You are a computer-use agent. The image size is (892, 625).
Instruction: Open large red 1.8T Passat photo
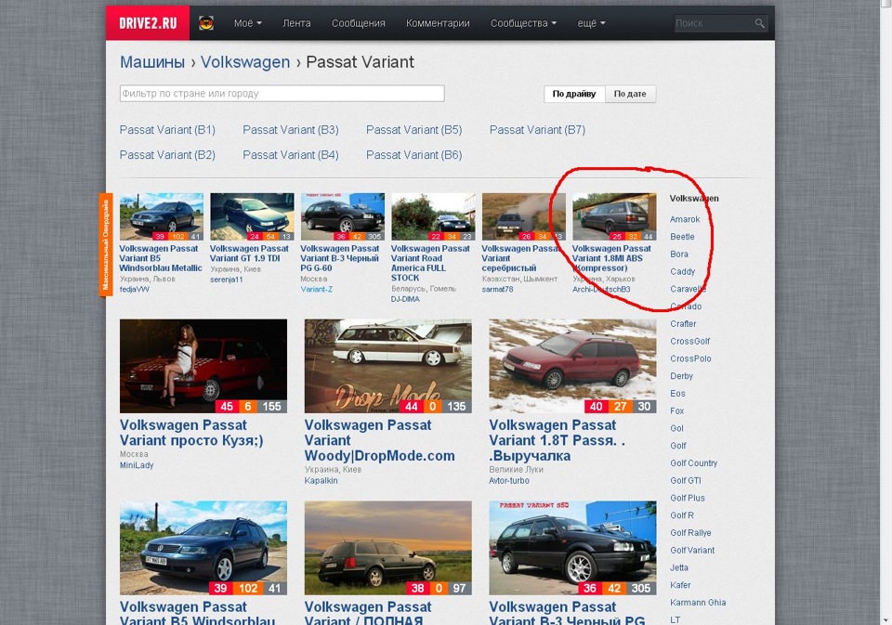[x=572, y=366]
